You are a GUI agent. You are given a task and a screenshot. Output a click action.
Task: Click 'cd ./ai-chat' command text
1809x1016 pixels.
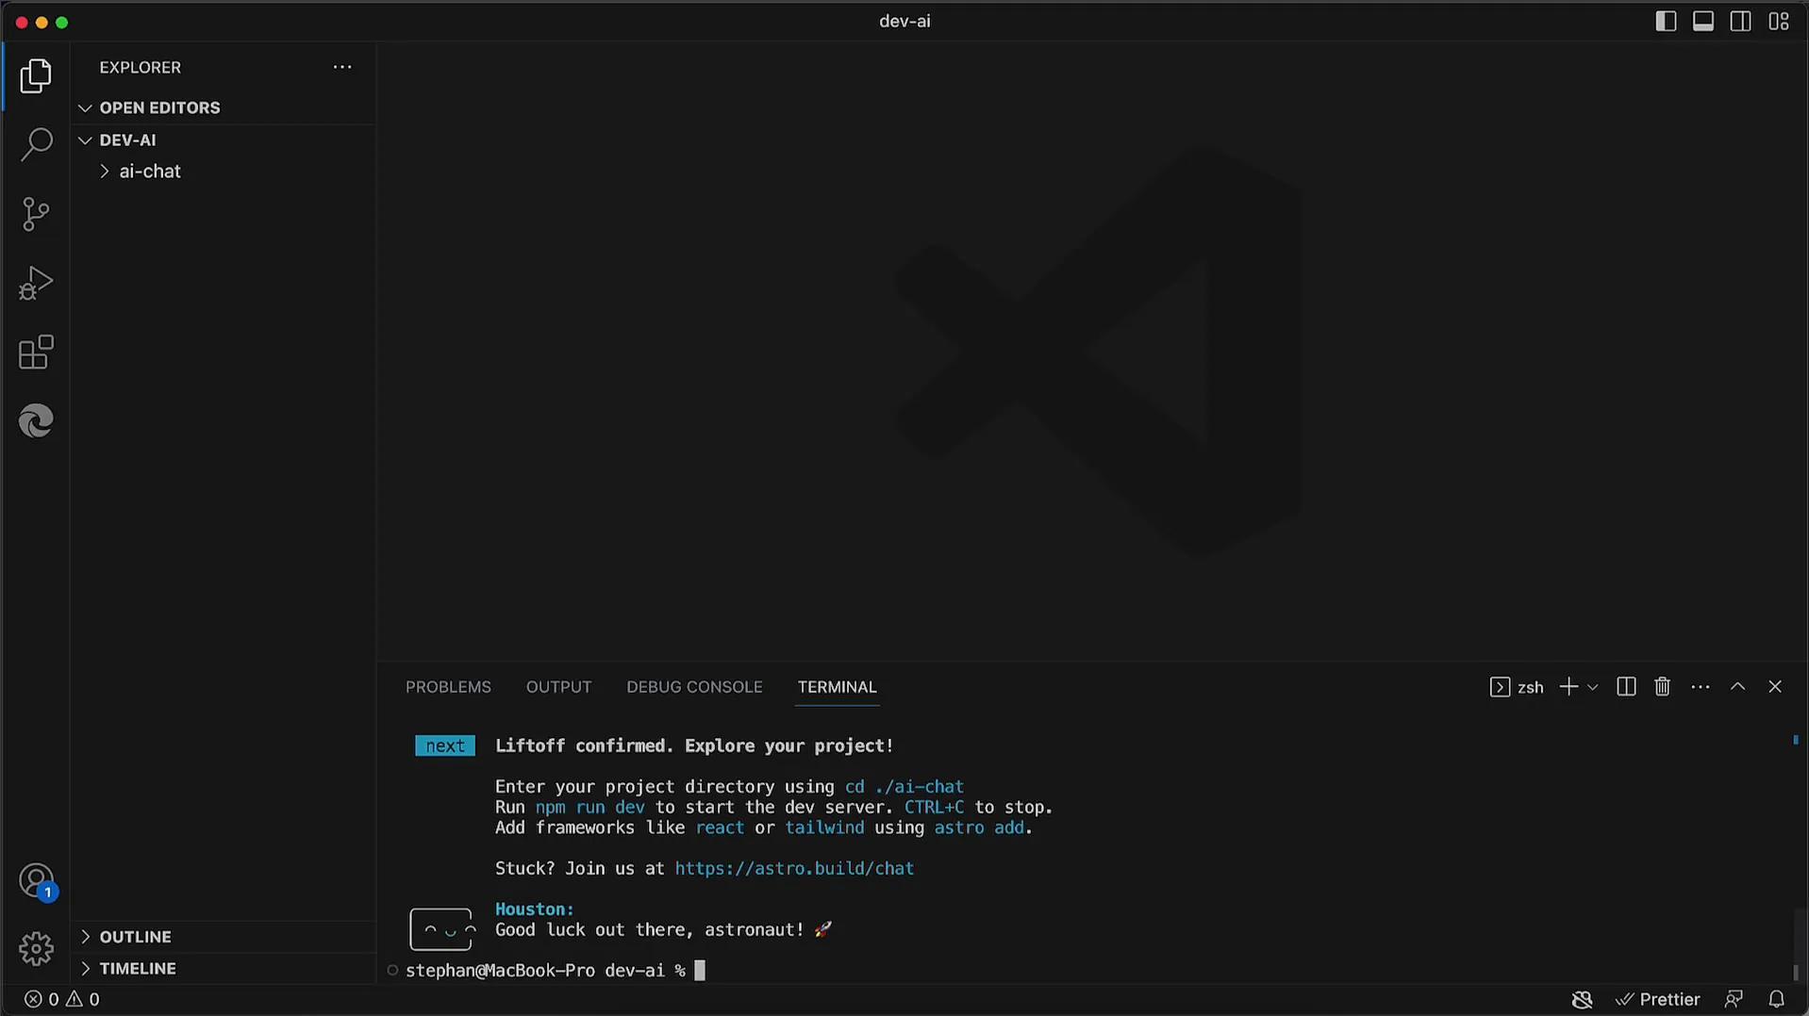tap(904, 786)
